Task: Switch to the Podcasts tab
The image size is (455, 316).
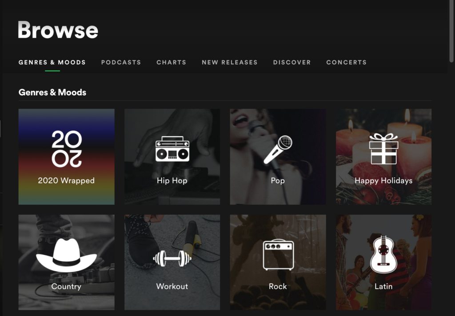Action: click(x=121, y=62)
